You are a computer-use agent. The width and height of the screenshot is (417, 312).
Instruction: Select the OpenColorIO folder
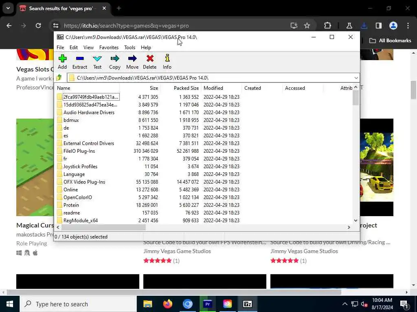[x=78, y=197]
